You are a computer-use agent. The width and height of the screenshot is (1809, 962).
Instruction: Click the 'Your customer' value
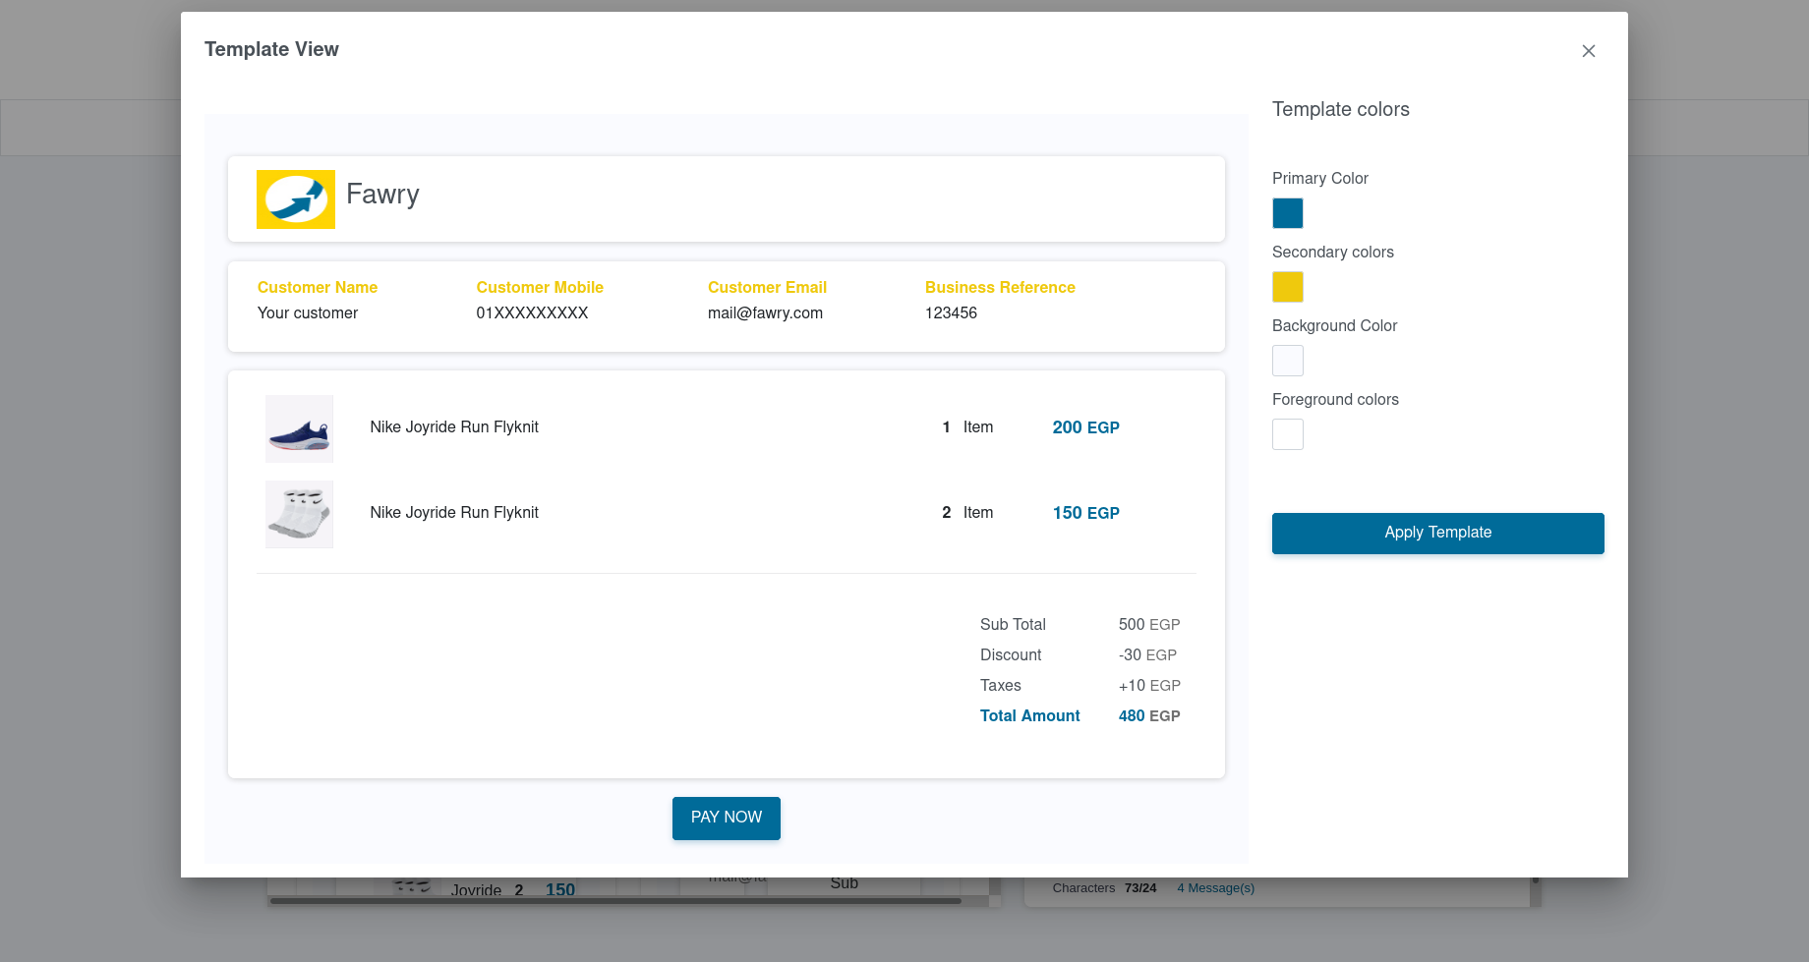click(x=308, y=312)
